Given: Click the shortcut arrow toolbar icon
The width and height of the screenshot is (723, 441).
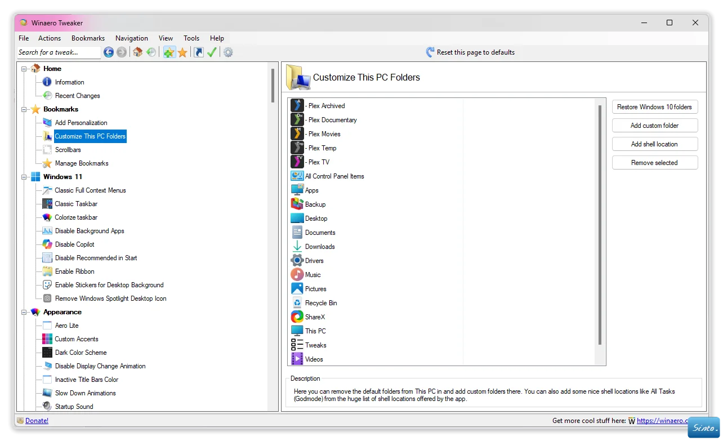Looking at the screenshot, I should coord(199,52).
